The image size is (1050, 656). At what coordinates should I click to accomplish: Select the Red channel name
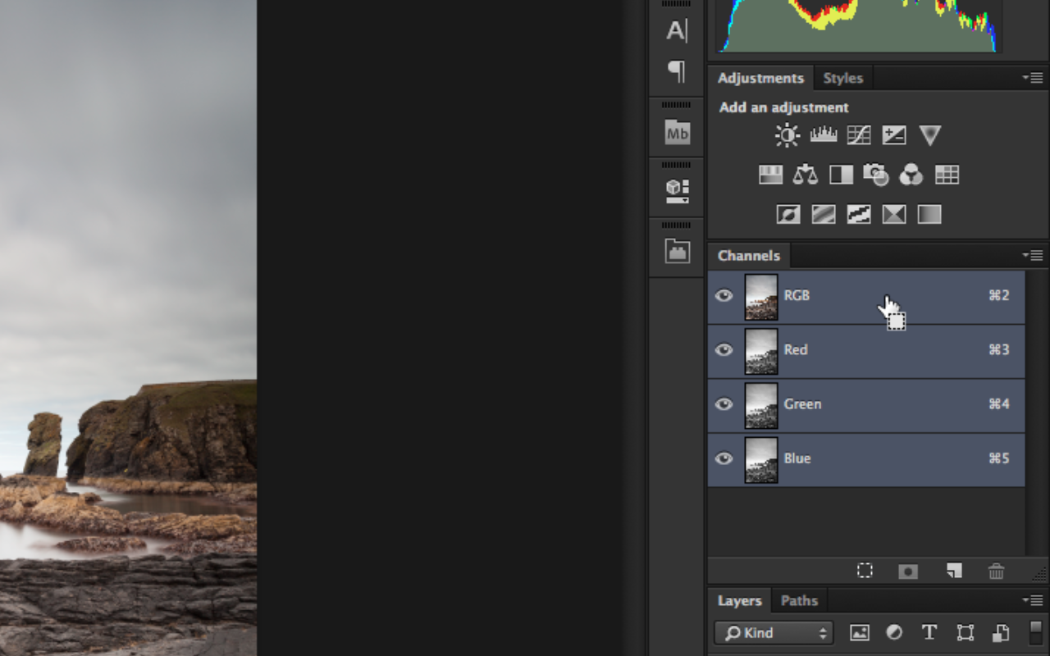point(796,349)
